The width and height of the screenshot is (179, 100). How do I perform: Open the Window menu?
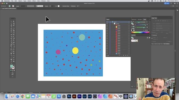[x=43, y=1]
